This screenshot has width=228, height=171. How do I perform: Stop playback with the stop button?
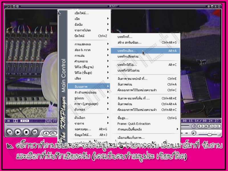[26, 132]
